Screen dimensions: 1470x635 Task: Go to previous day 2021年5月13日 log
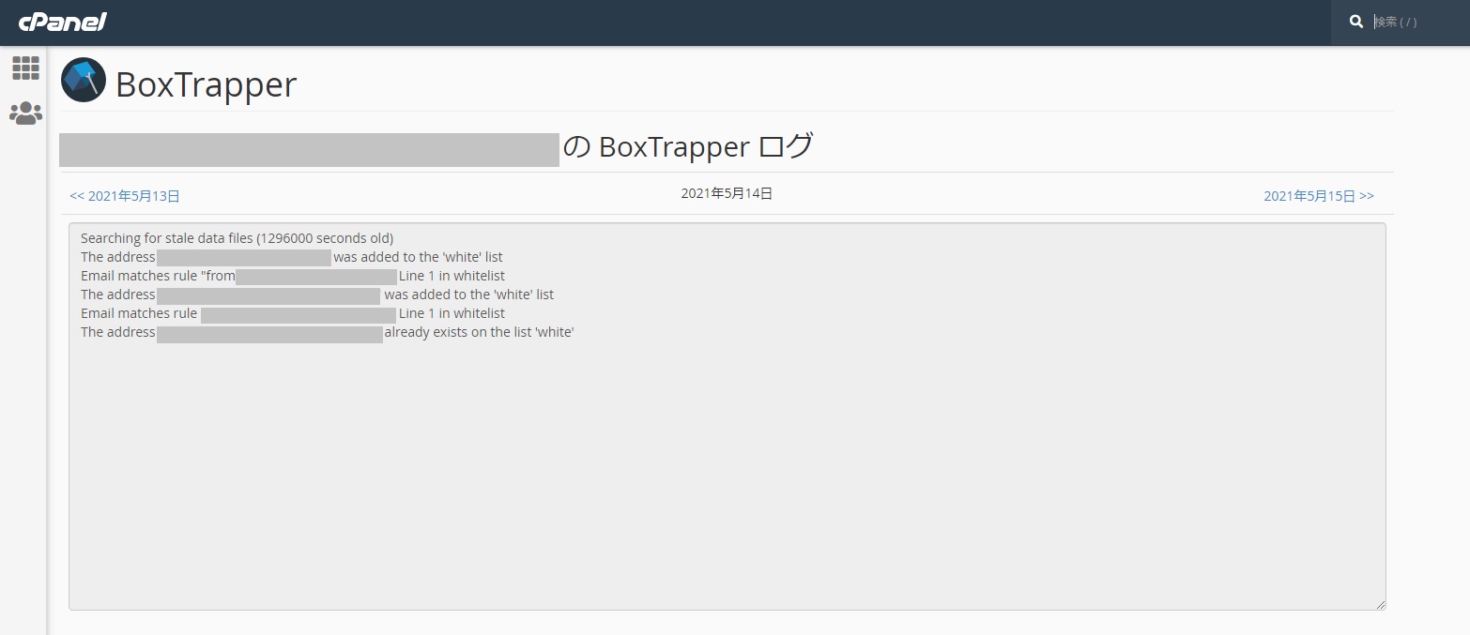tap(125, 196)
